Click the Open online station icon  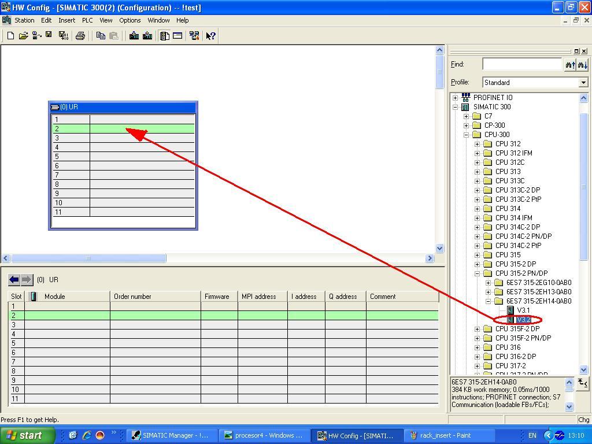click(x=36, y=36)
